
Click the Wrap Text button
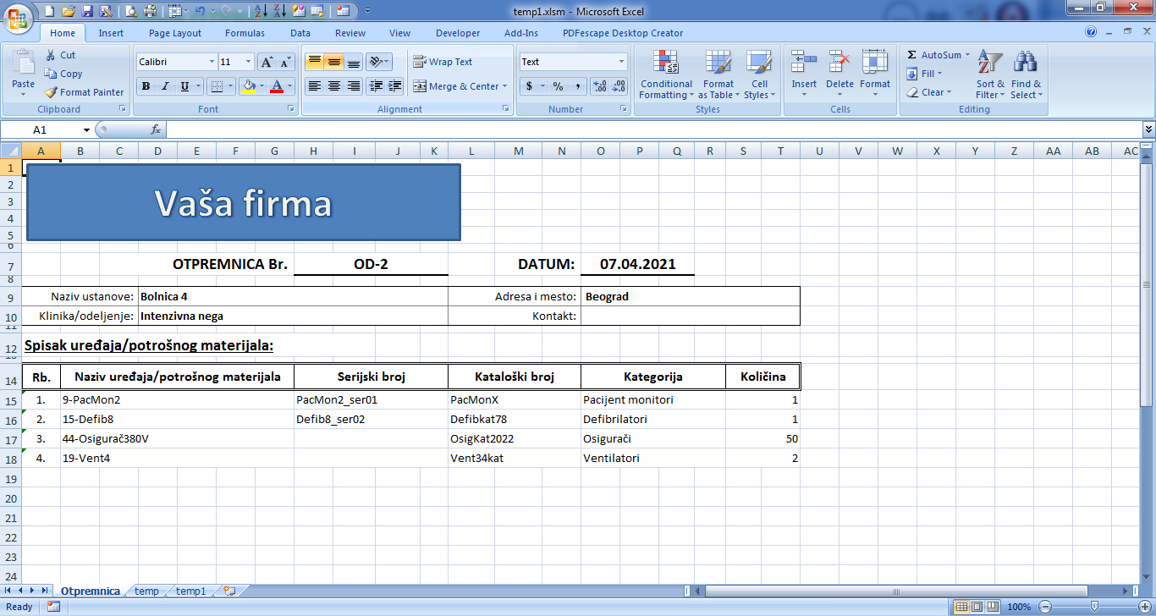pyautogui.click(x=443, y=62)
